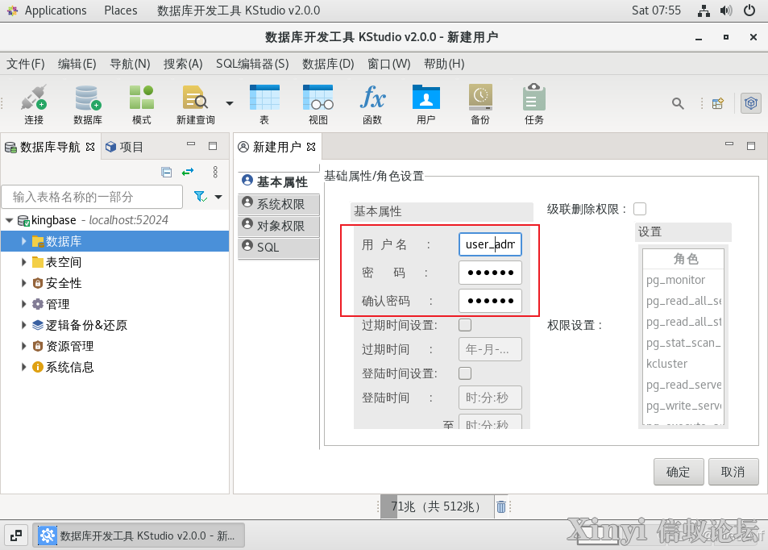Minimize the 新建用户 editor area
Screen dimensions: 768x550
pyautogui.click(x=729, y=144)
